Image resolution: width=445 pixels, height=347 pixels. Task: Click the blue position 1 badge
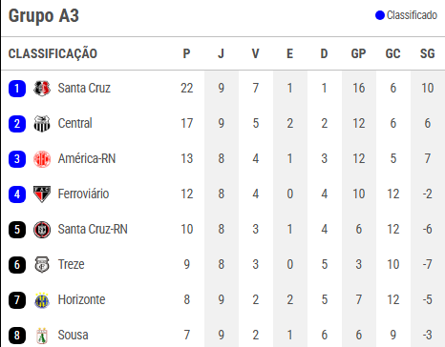[17, 89]
